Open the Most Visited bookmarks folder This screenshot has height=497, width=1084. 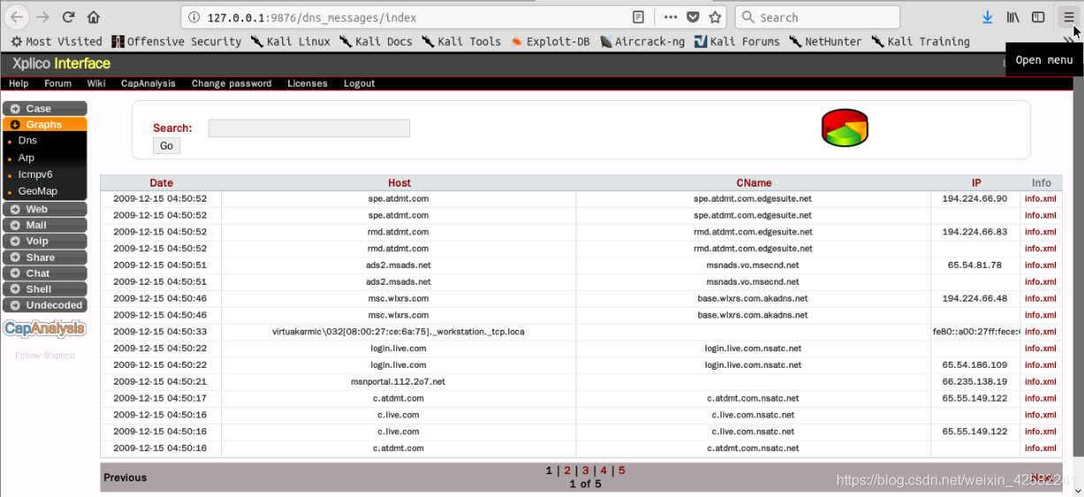tap(57, 42)
